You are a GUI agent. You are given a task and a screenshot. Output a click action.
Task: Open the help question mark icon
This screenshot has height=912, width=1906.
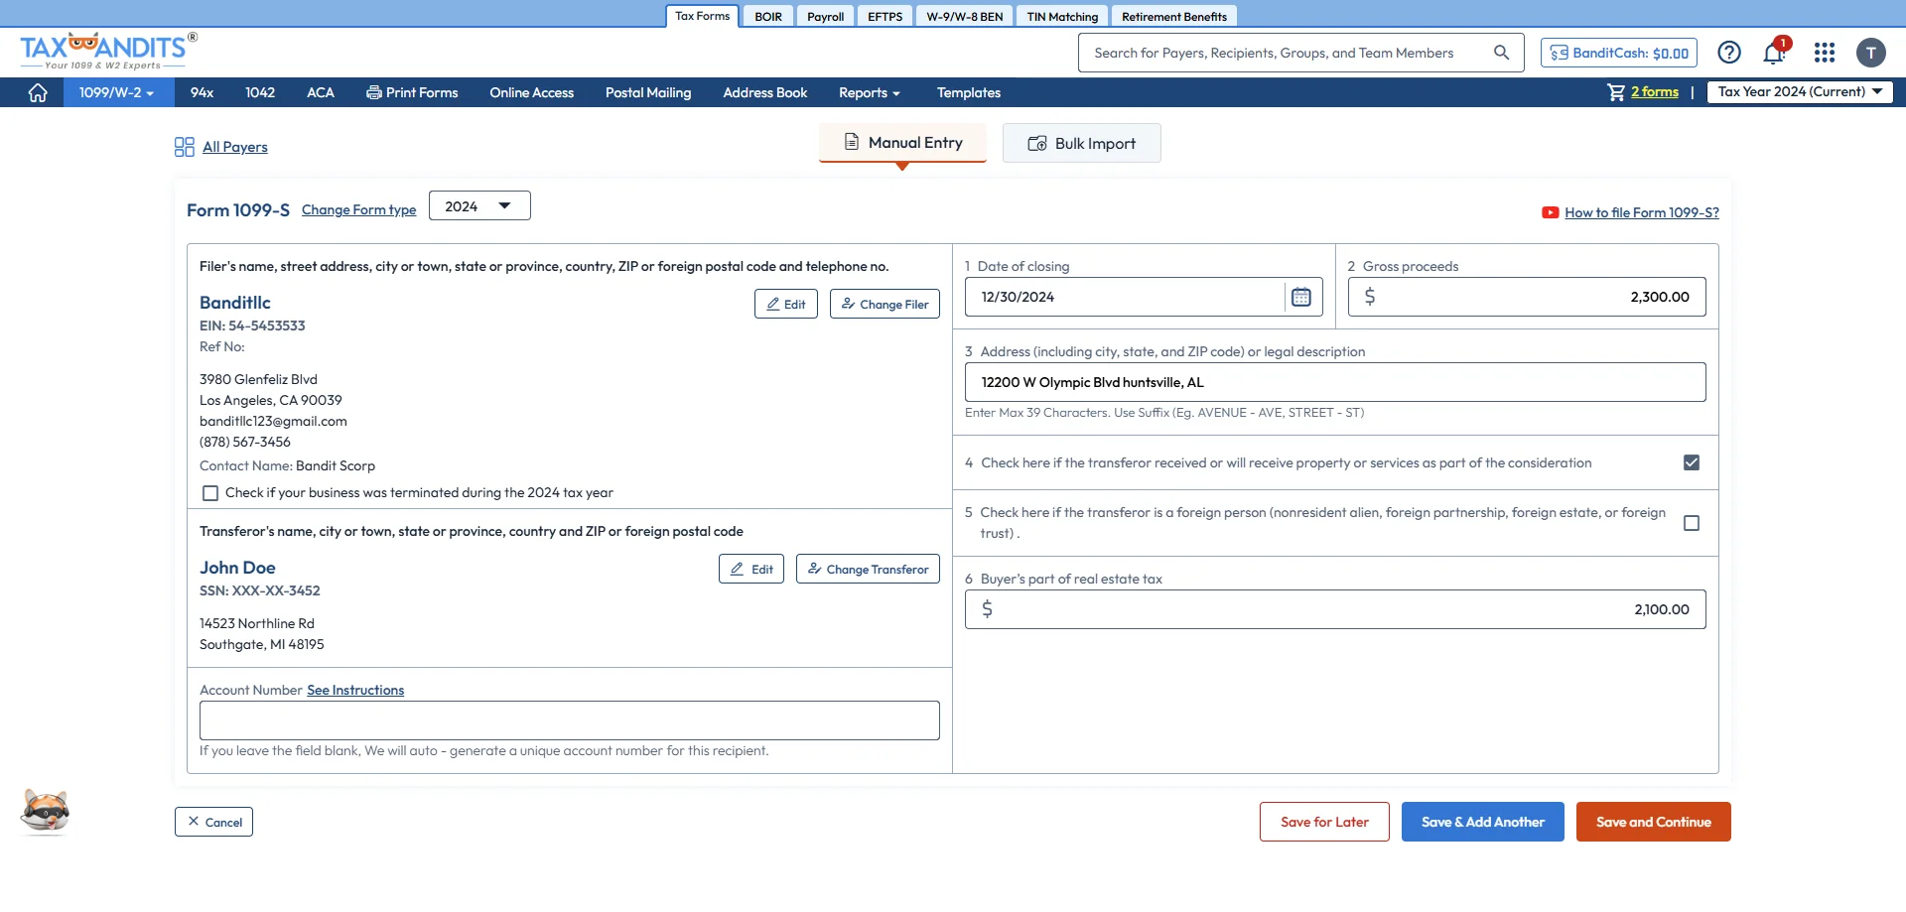(x=1729, y=53)
